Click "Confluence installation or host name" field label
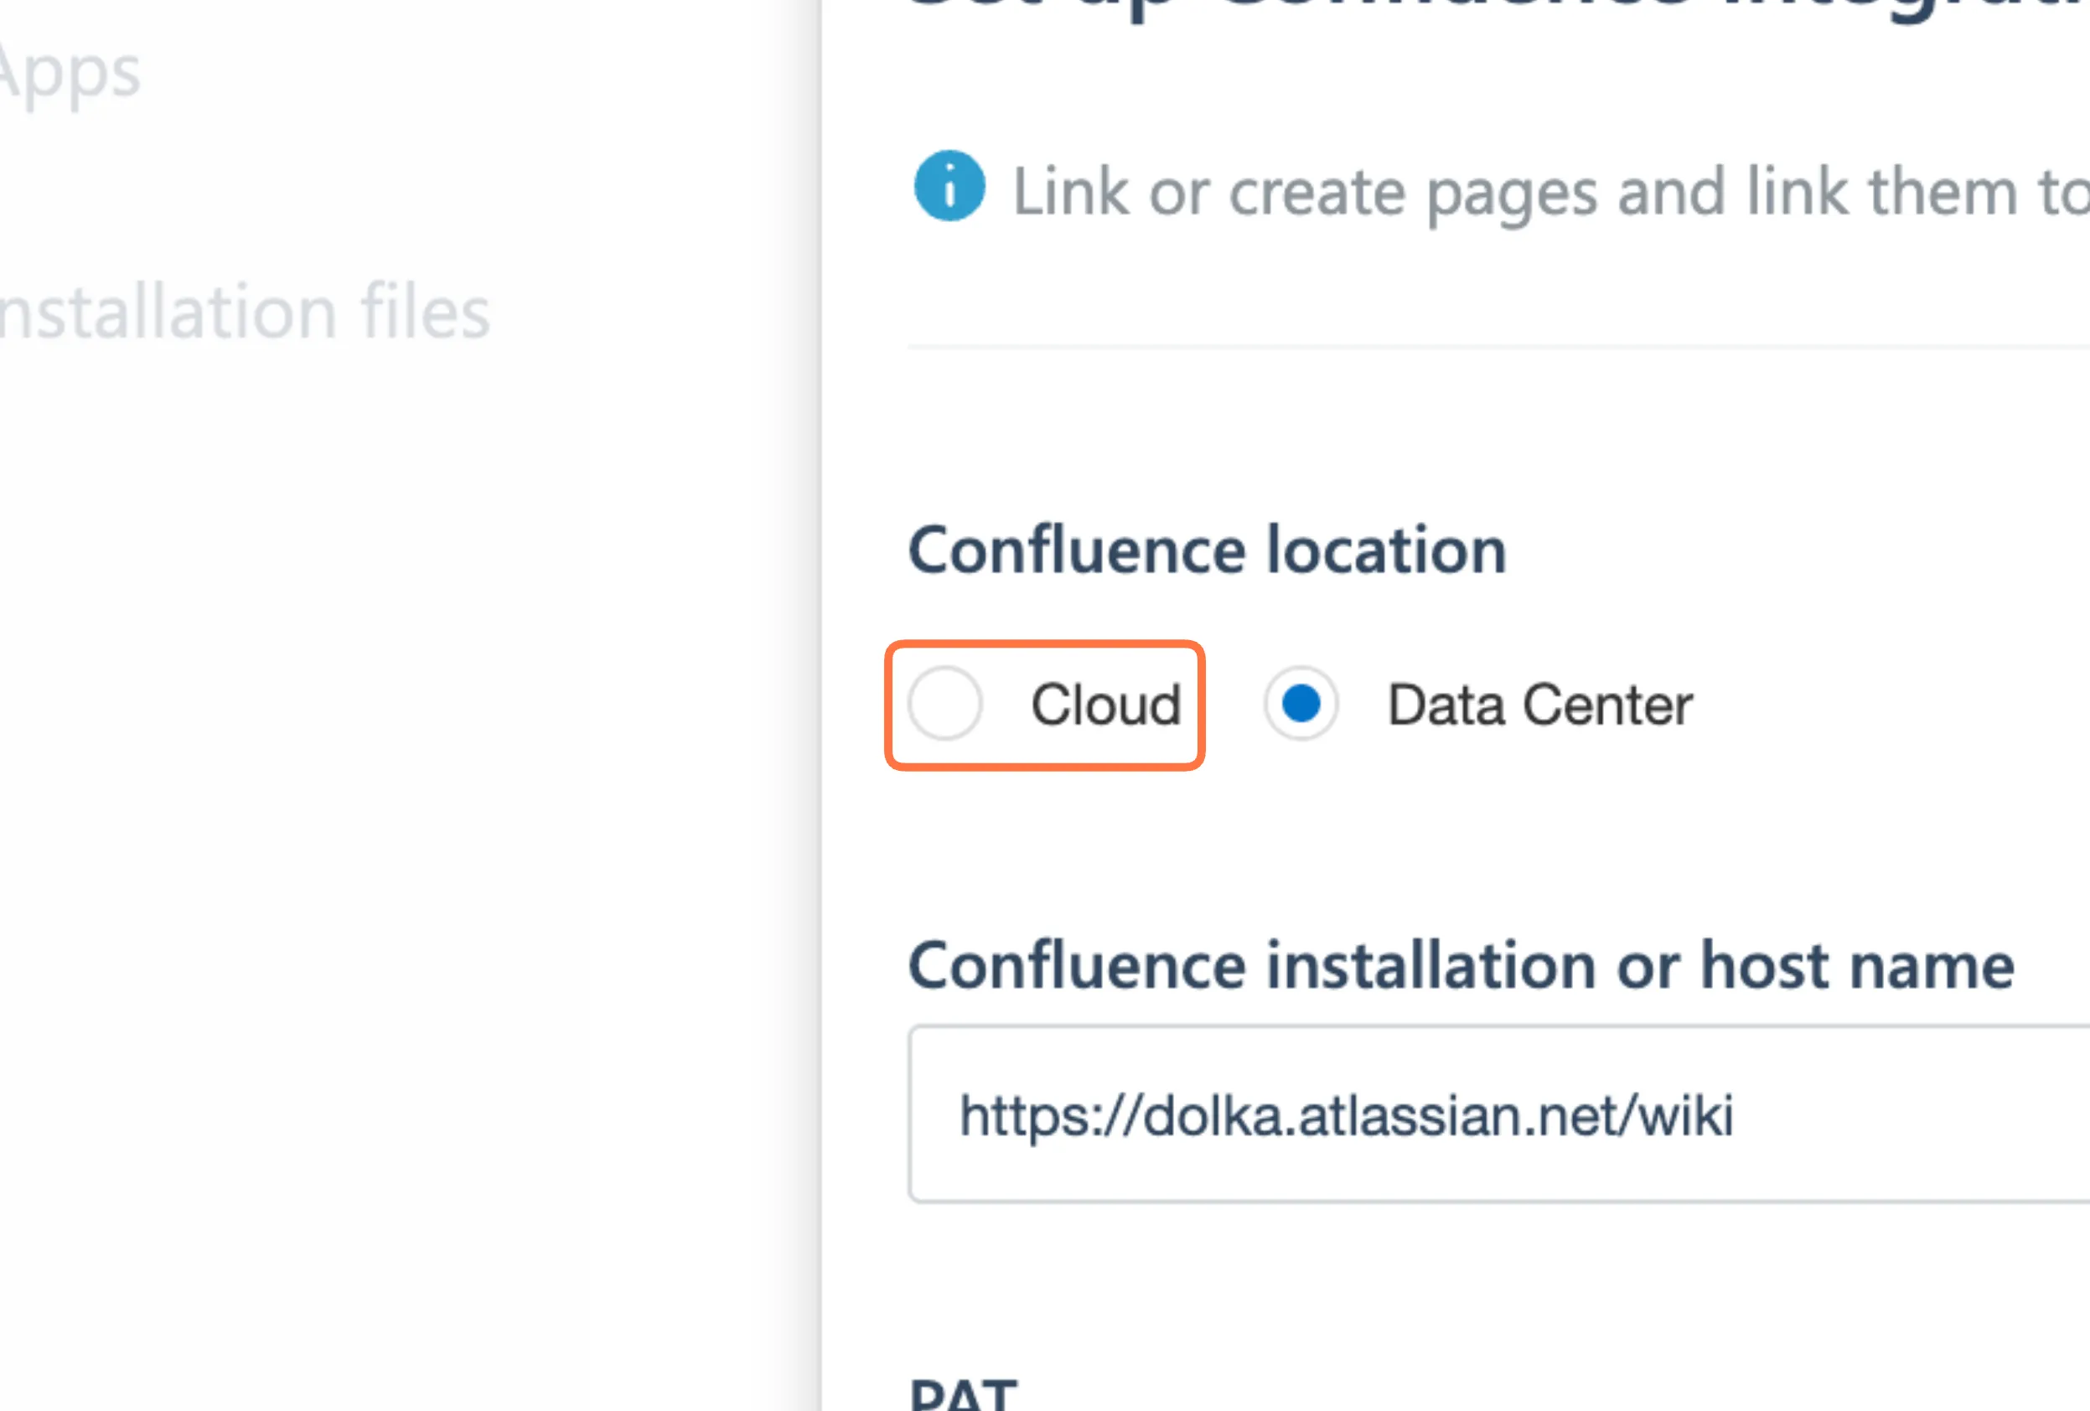Image resolution: width=2090 pixels, height=1411 pixels. click(x=1461, y=966)
